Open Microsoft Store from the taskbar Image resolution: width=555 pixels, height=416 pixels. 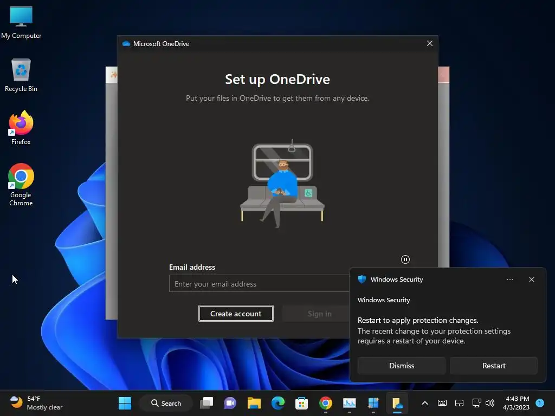click(301, 403)
